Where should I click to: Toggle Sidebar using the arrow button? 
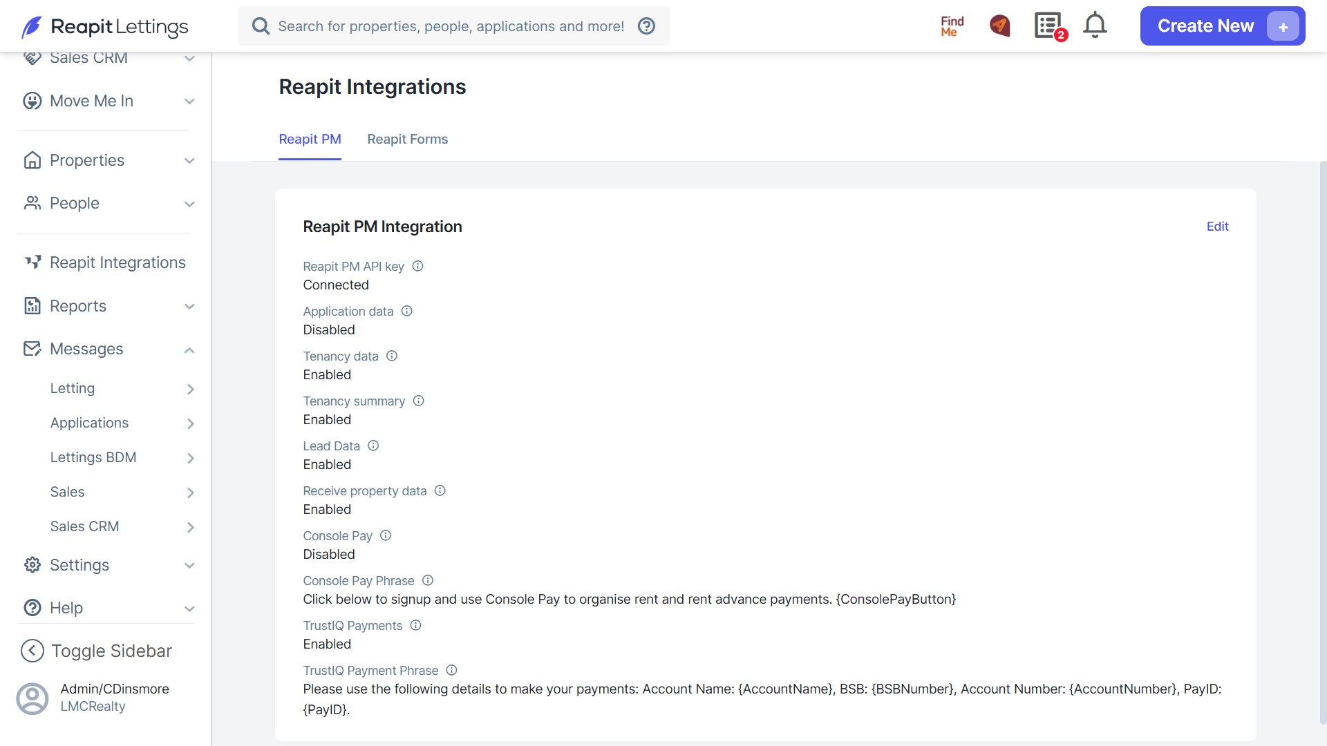point(32,651)
